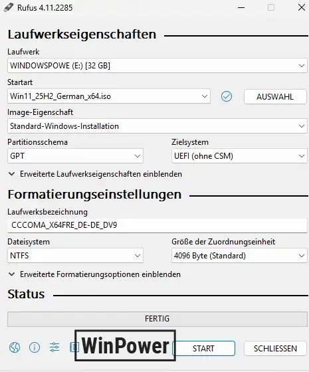Open the Zielsystem UEFI dropdown
309x372 pixels.
[239, 156]
